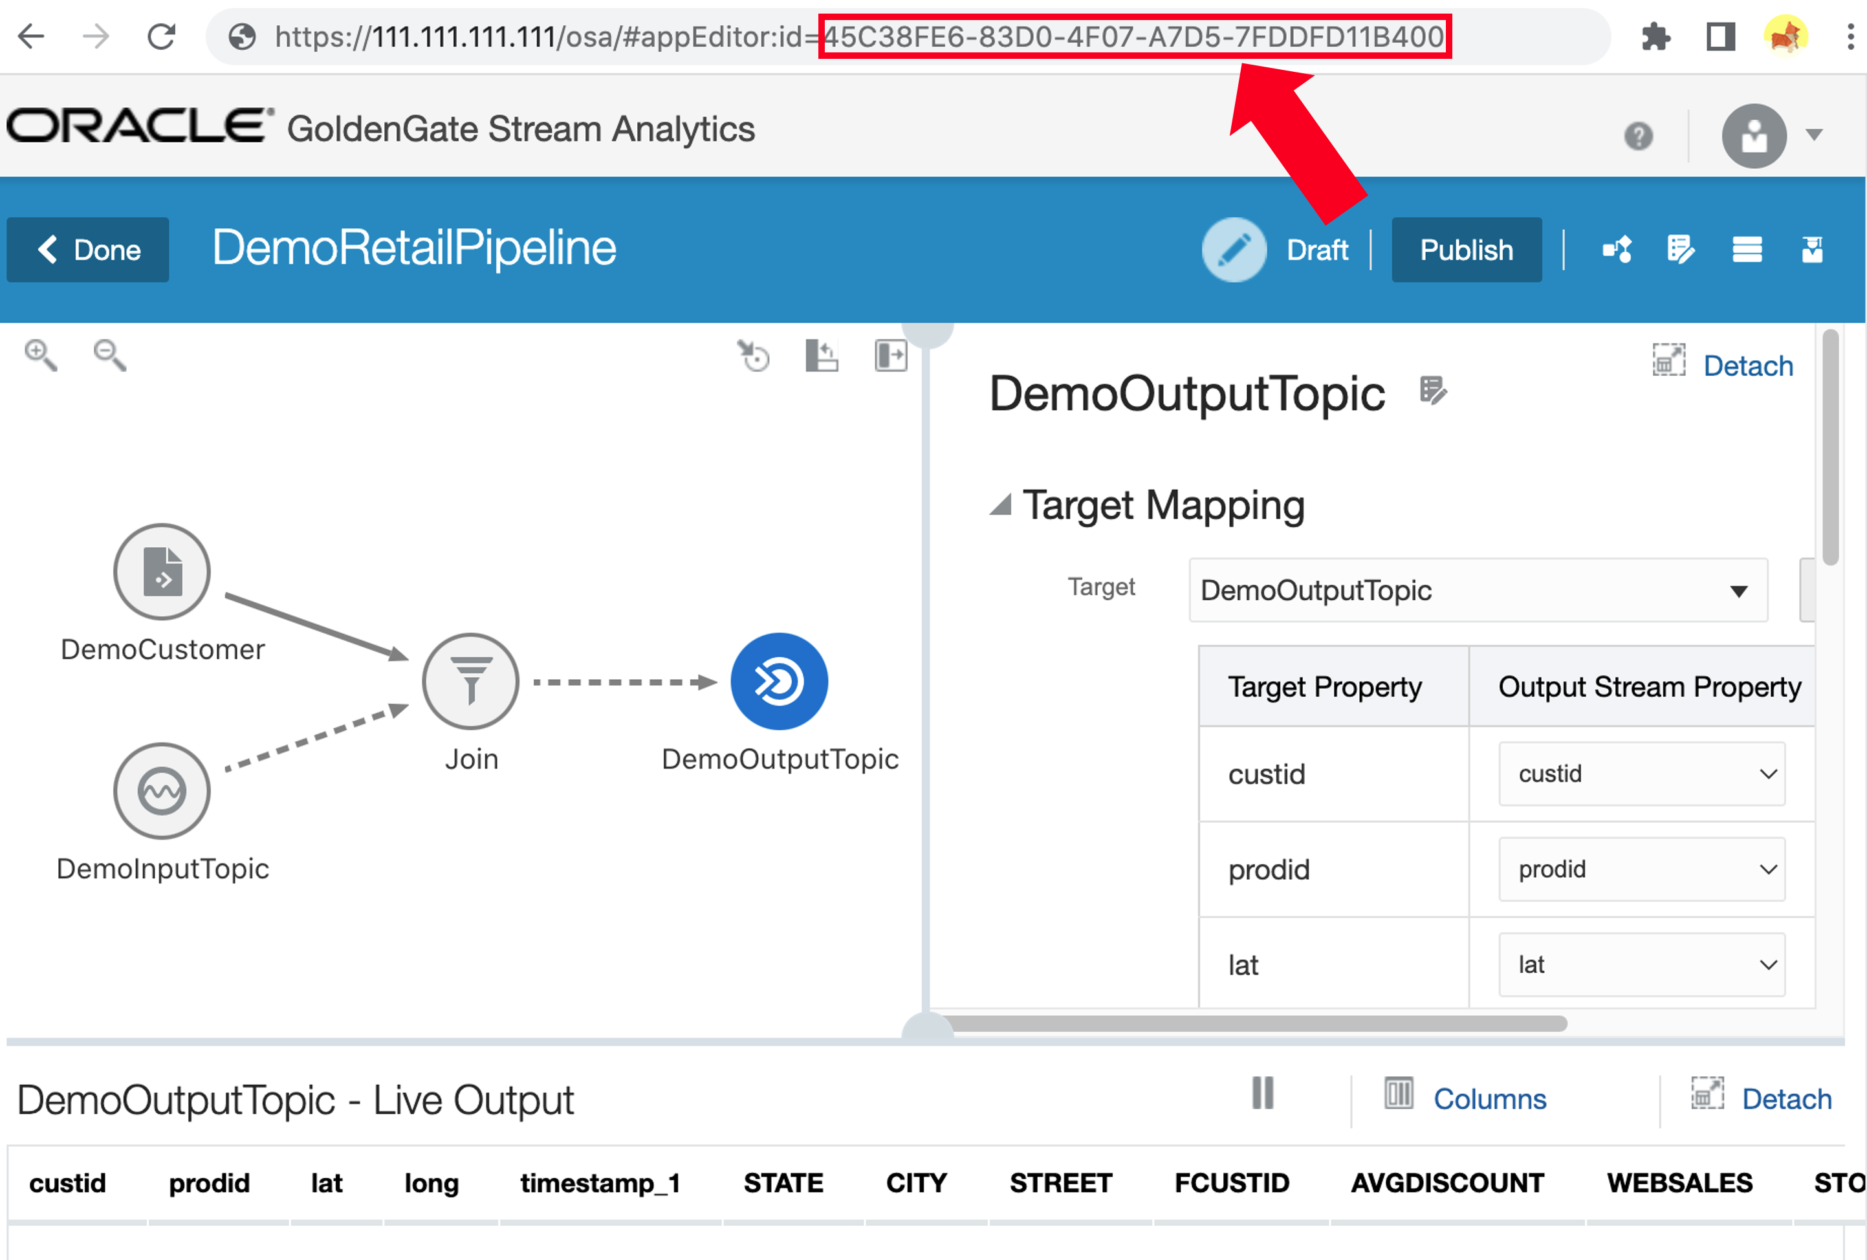Collapse the right panel with arrow icon

890,356
